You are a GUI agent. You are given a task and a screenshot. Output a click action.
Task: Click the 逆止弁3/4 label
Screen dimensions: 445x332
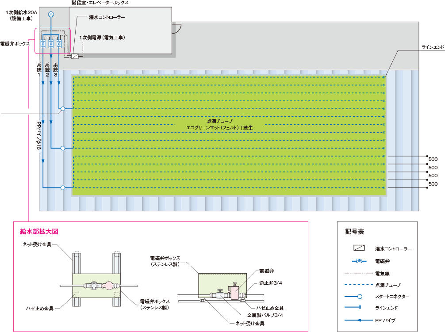click(x=270, y=283)
